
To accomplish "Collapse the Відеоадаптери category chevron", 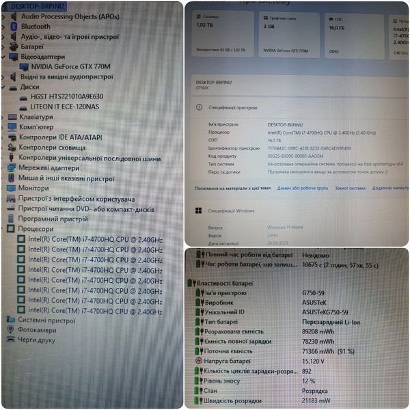I will click(3, 57).
